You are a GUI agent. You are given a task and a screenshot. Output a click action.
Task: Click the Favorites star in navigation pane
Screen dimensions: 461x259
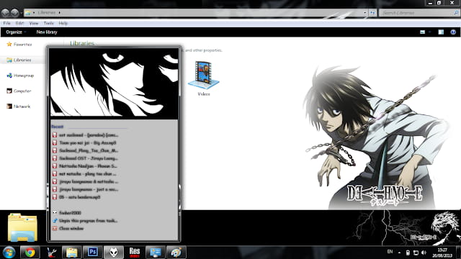[9, 44]
